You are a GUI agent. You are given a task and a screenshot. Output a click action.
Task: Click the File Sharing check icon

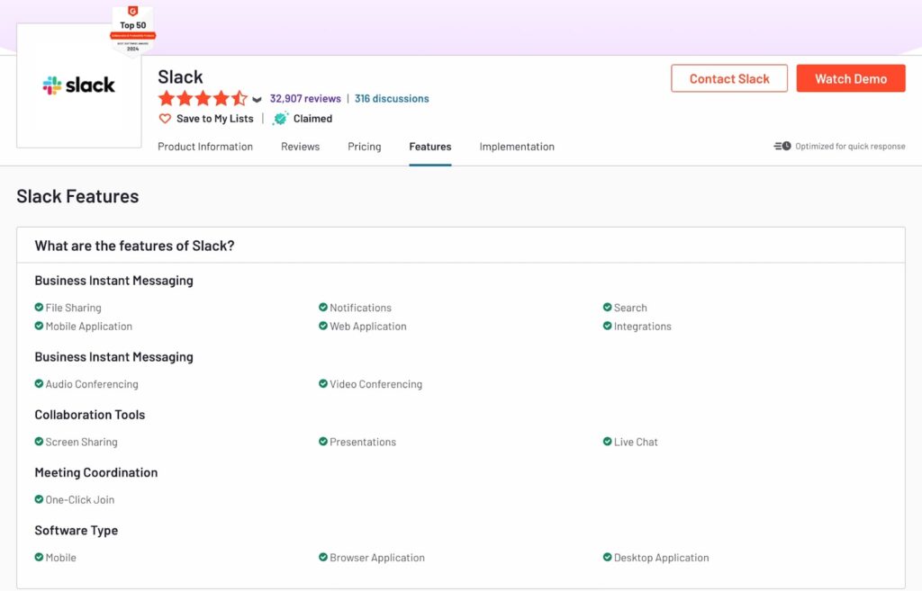click(39, 308)
